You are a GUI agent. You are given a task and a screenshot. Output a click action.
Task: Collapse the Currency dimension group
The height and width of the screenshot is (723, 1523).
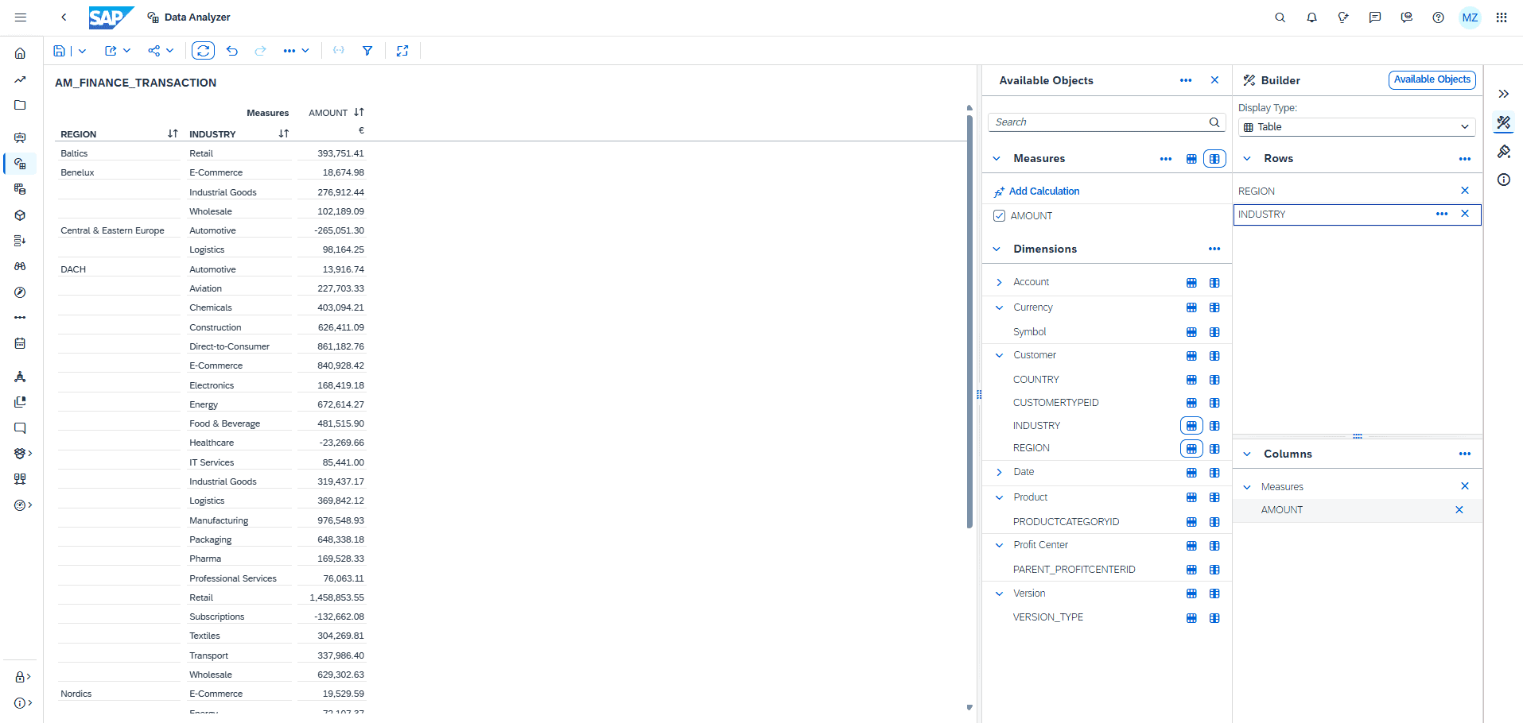(1000, 307)
